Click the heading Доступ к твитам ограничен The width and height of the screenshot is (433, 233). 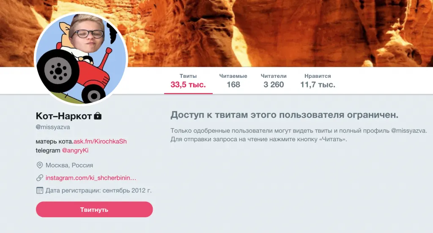[x=285, y=115]
